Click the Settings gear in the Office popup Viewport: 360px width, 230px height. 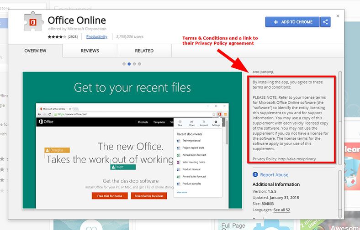pyautogui.click(x=216, y=123)
